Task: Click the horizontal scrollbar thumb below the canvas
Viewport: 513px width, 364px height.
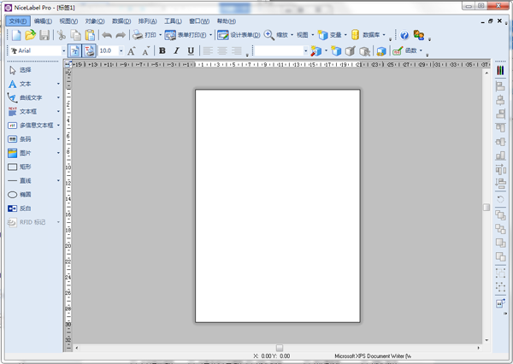Action: coord(280,348)
